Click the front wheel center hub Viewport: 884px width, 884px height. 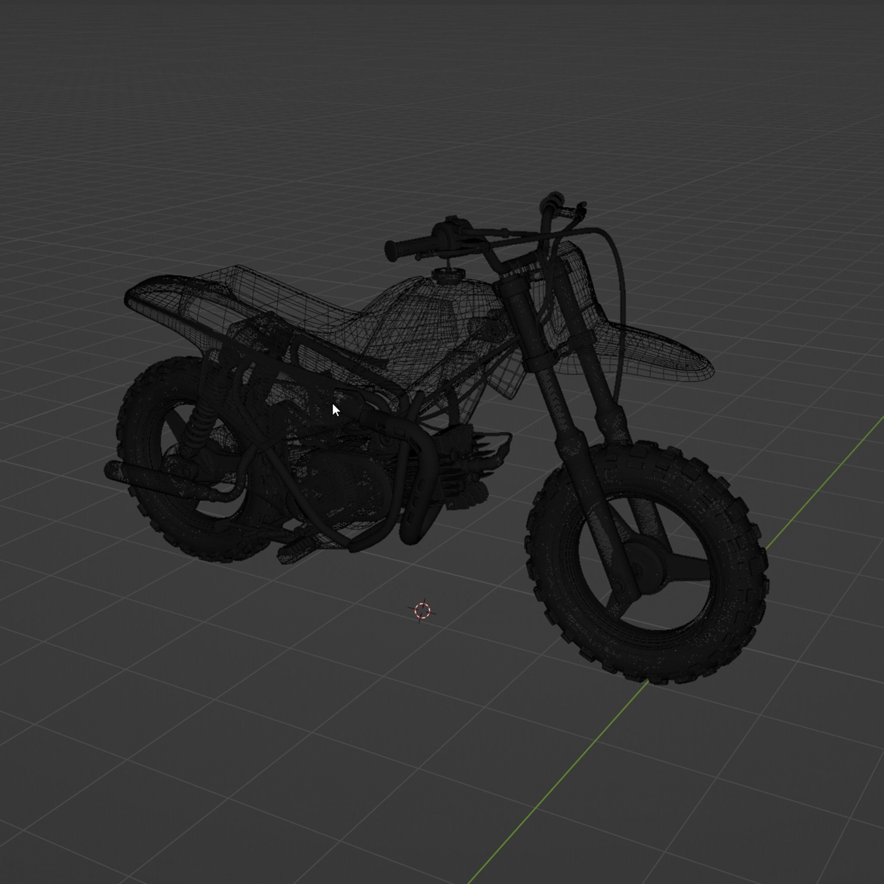tap(646, 564)
